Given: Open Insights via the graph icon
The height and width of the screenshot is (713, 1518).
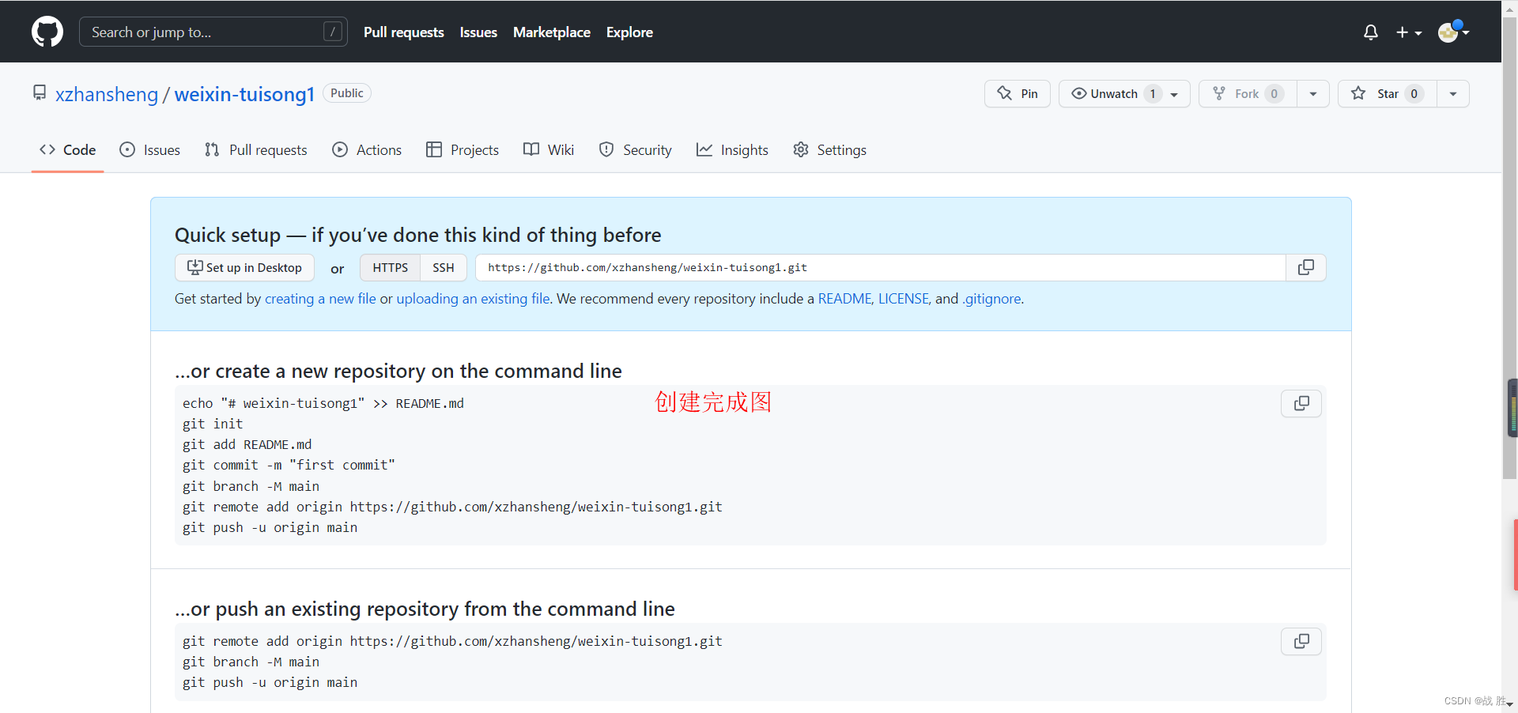Looking at the screenshot, I should pos(704,149).
